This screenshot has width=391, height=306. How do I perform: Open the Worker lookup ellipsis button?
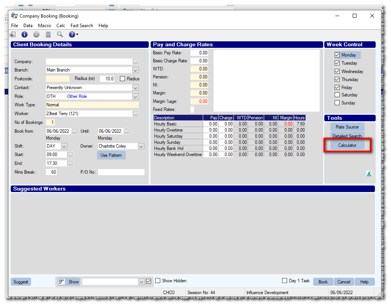(135, 114)
